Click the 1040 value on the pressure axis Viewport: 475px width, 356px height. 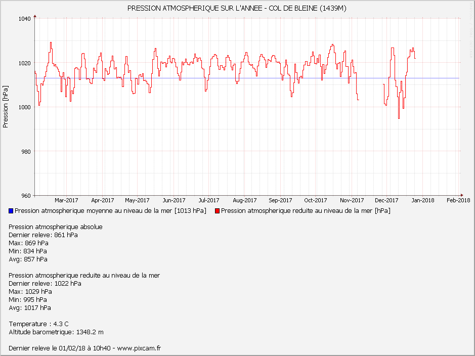coord(25,19)
